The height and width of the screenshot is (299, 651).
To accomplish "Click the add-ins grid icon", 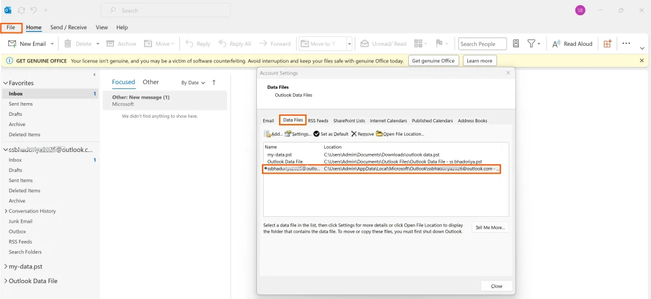I will tap(608, 44).
